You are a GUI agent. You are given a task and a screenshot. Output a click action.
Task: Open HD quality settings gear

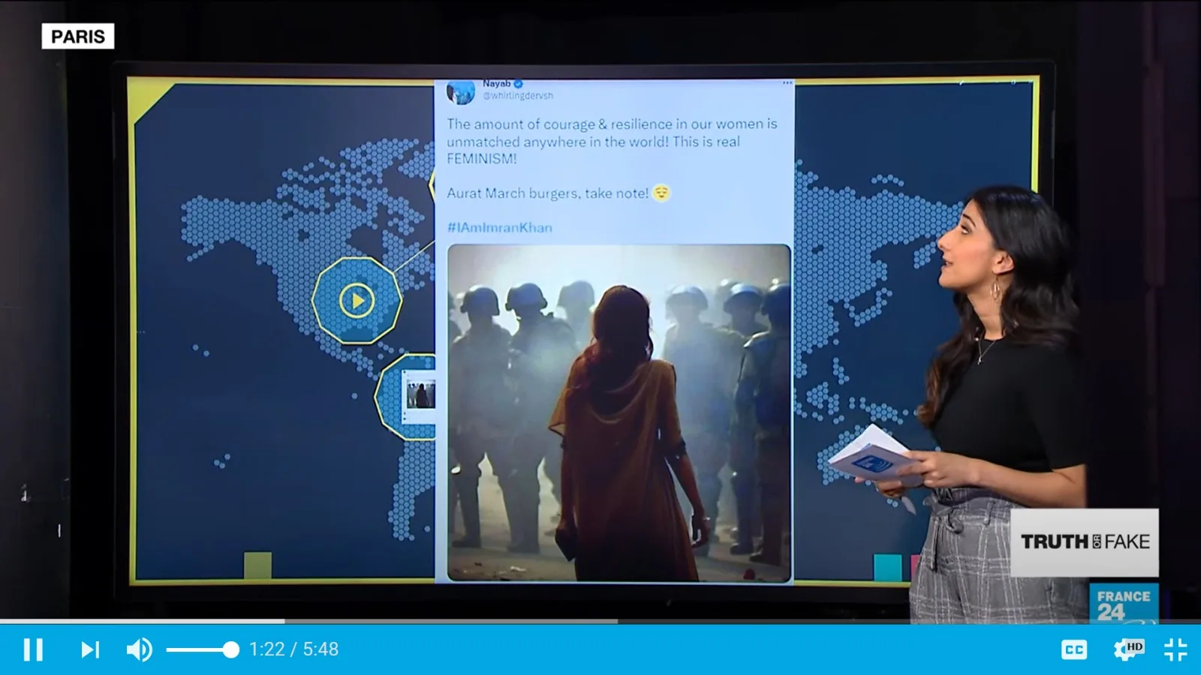click(x=1128, y=649)
